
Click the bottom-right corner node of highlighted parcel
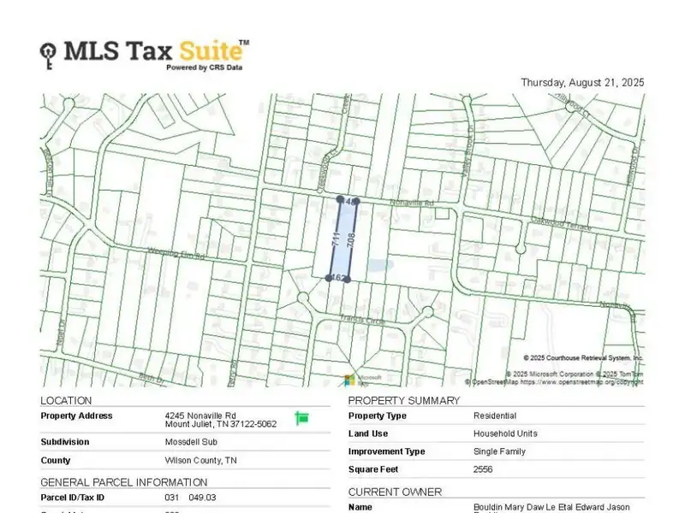pos(347,279)
